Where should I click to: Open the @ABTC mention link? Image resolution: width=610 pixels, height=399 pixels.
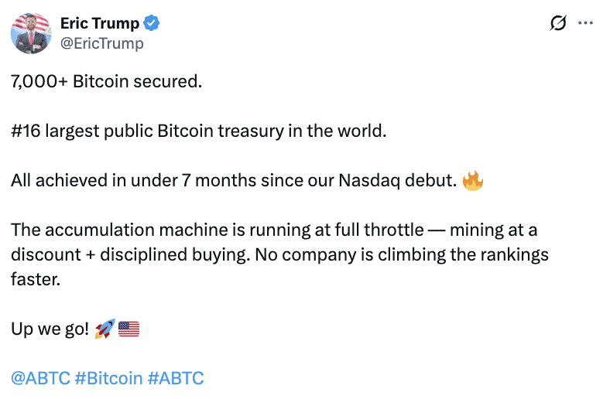(x=39, y=378)
